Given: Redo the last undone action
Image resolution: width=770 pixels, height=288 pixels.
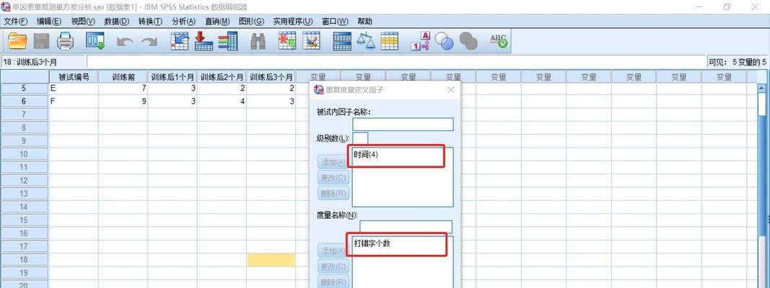Looking at the screenshot, I should tap(149, 42).
